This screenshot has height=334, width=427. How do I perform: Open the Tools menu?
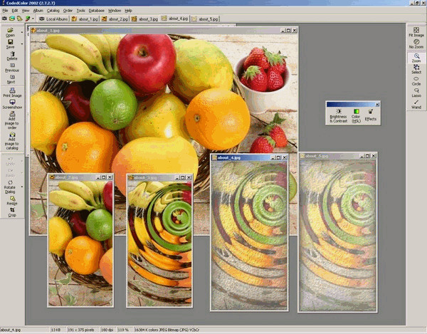tap(80, 11)
